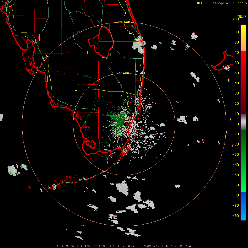Screen dimensions: 248x248
Task: Click the -90 value on the velocity scale
Action: click(236, 216)
